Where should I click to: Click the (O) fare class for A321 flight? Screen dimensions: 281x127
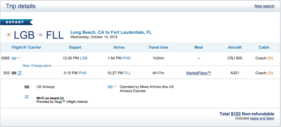(x=270, y=73)
